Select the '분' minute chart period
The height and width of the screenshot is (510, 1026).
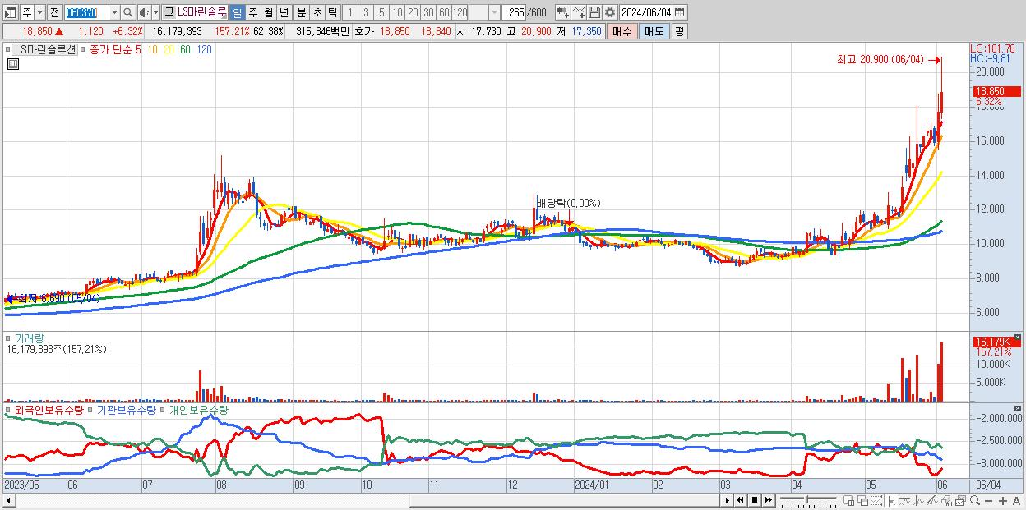pos(301,12)
